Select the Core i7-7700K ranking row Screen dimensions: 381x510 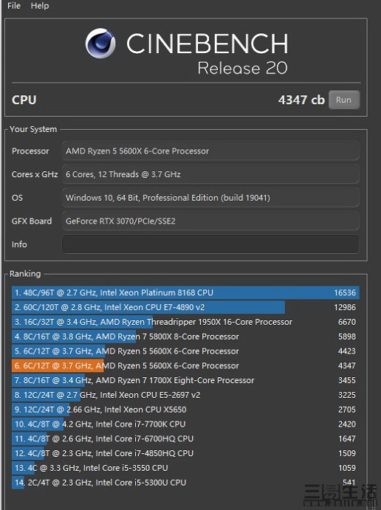[185, 424]
